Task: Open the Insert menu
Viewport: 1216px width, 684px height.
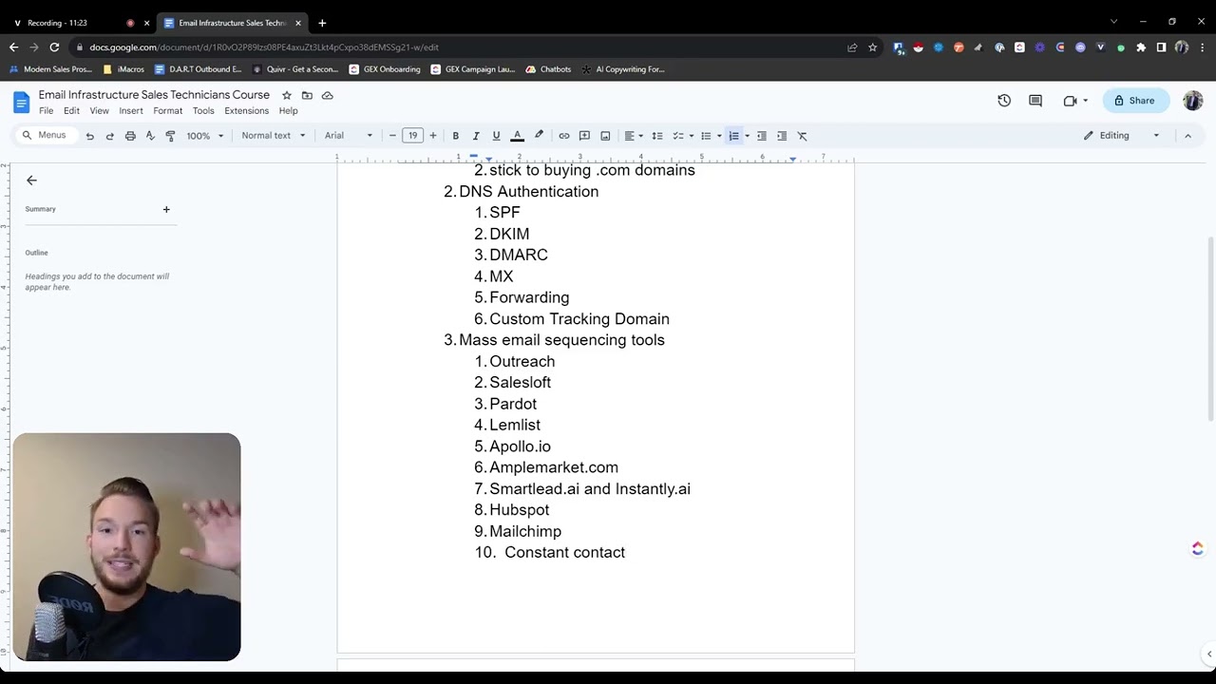Action: (x=131, y=111)
